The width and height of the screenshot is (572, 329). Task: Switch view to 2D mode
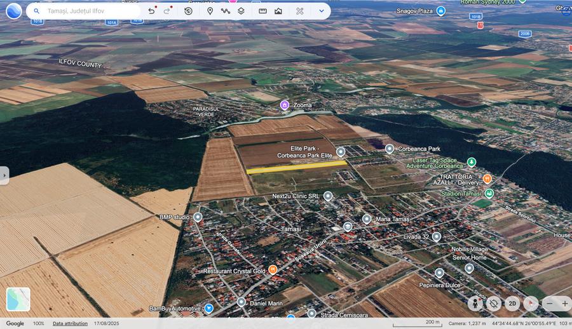coord(512,304)
